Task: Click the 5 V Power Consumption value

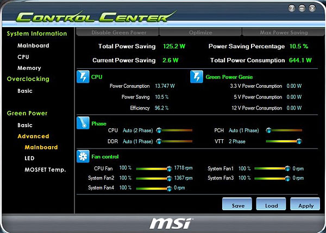Action: pos(294,97)
